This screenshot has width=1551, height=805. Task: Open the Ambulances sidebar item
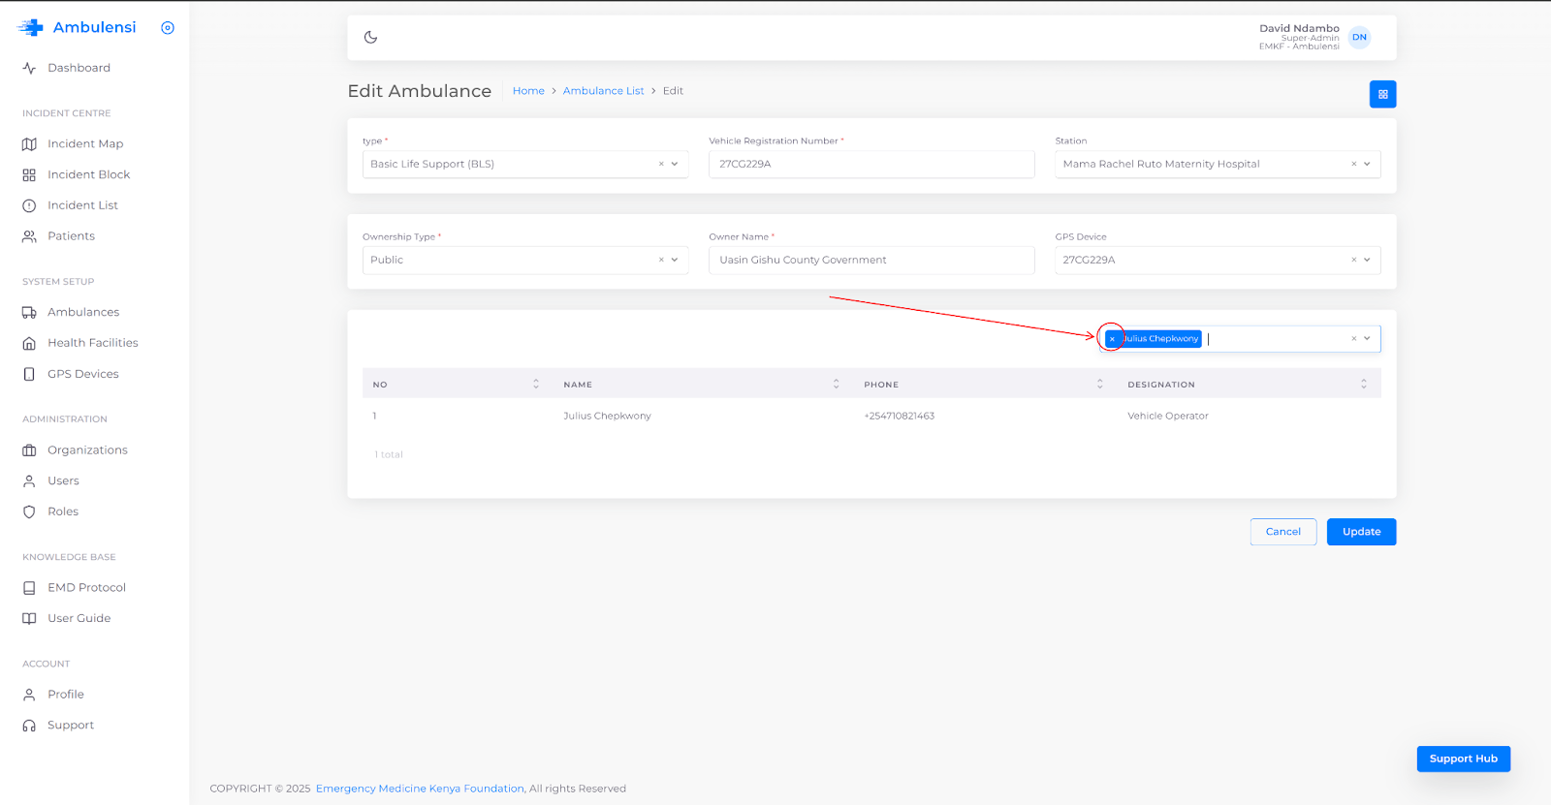[x=83, y=312]
